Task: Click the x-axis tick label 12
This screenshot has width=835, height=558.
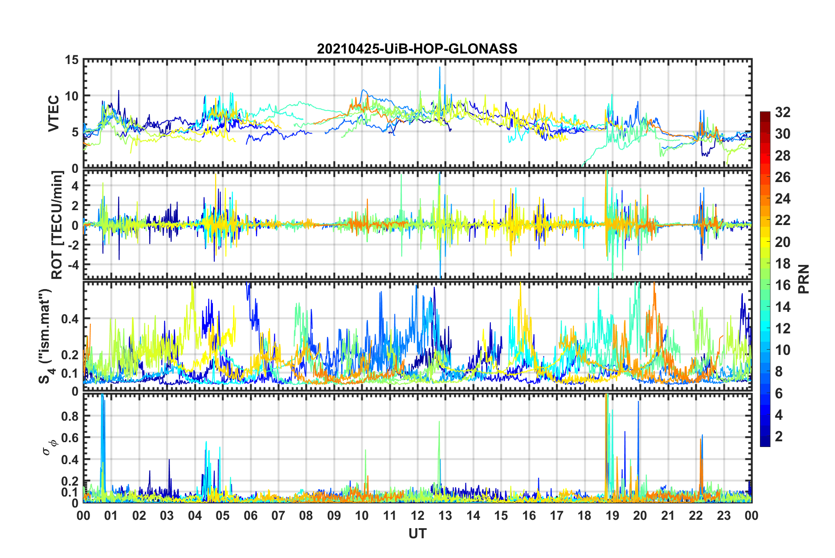Action: 417,515
